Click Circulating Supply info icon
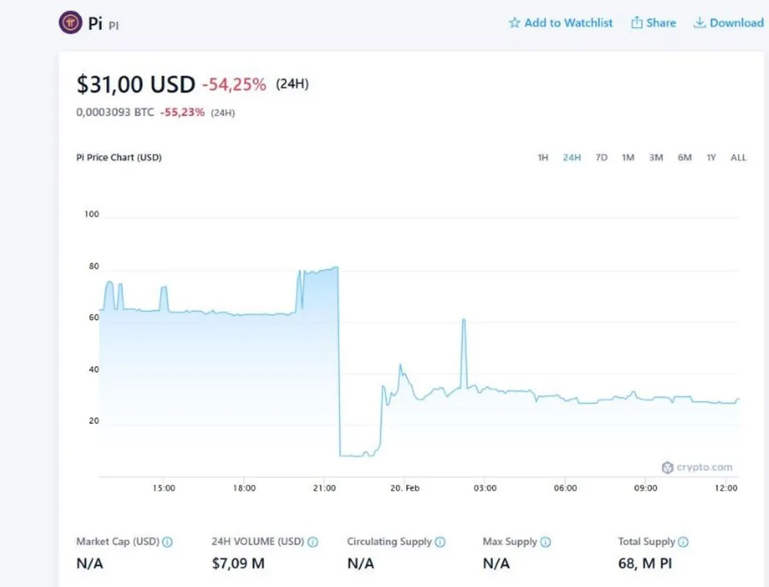The height and width of the screenshot is (587, 769). pyautogui.click(x=440, y=542)
